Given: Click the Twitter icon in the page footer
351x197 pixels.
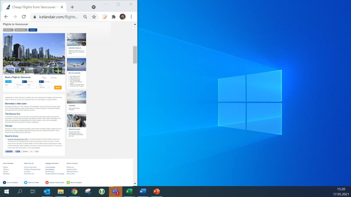Looking at the screenshot, I should coord(26,183).
